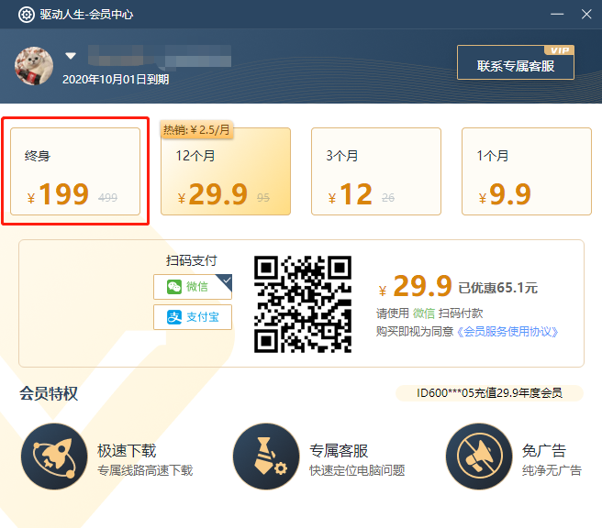Select the 1个月 ¥9.9 membership plan

527,171
